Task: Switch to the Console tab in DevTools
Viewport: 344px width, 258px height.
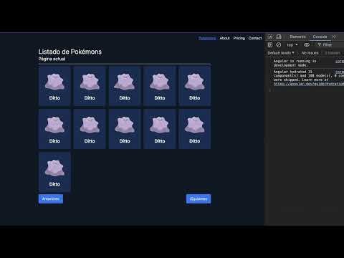Action: tap(320, 37)
